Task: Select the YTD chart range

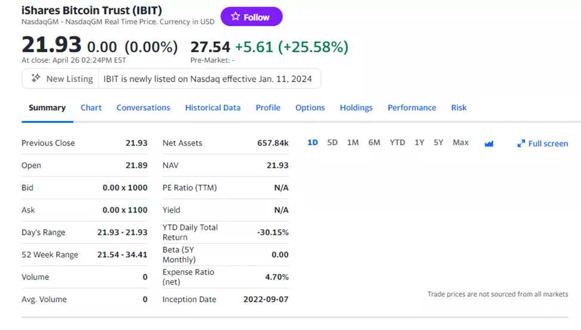Action: pyautogui.click(x=397, y=142)
